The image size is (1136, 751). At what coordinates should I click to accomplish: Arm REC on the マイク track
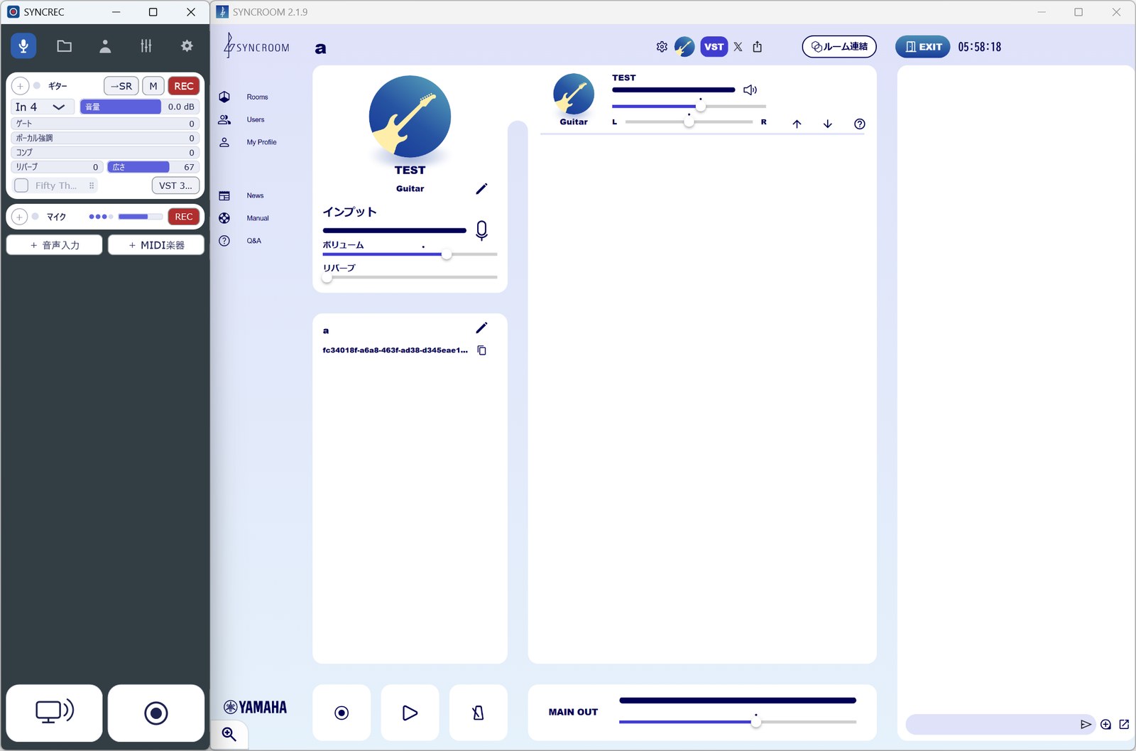(184, 217)
